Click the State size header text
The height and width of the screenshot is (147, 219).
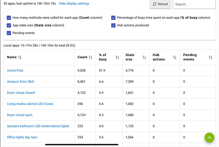click(x=130, y=57)
